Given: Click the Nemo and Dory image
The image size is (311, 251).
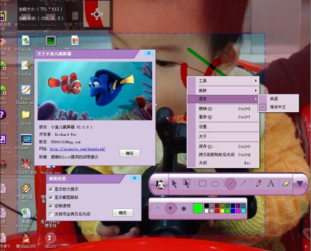Looking at the screenshot, I should tap(95, 91).
